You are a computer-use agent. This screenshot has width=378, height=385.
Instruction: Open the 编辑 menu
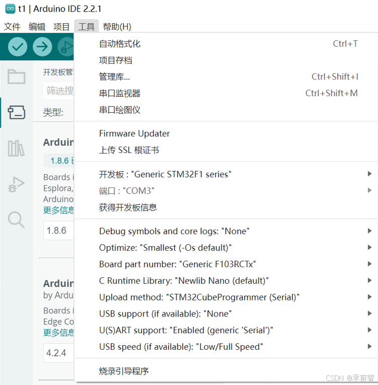tap(37, 27)
